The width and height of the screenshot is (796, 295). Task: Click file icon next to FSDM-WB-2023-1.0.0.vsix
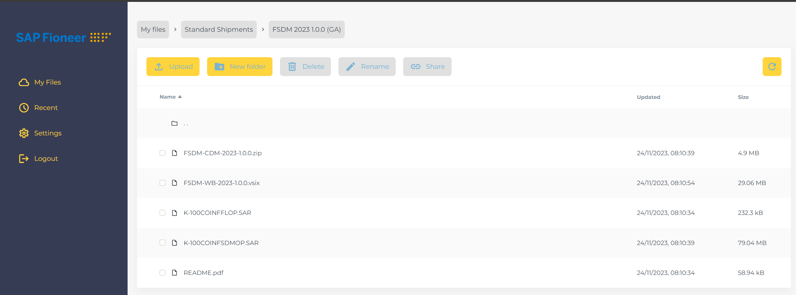[x=174, y=183]
